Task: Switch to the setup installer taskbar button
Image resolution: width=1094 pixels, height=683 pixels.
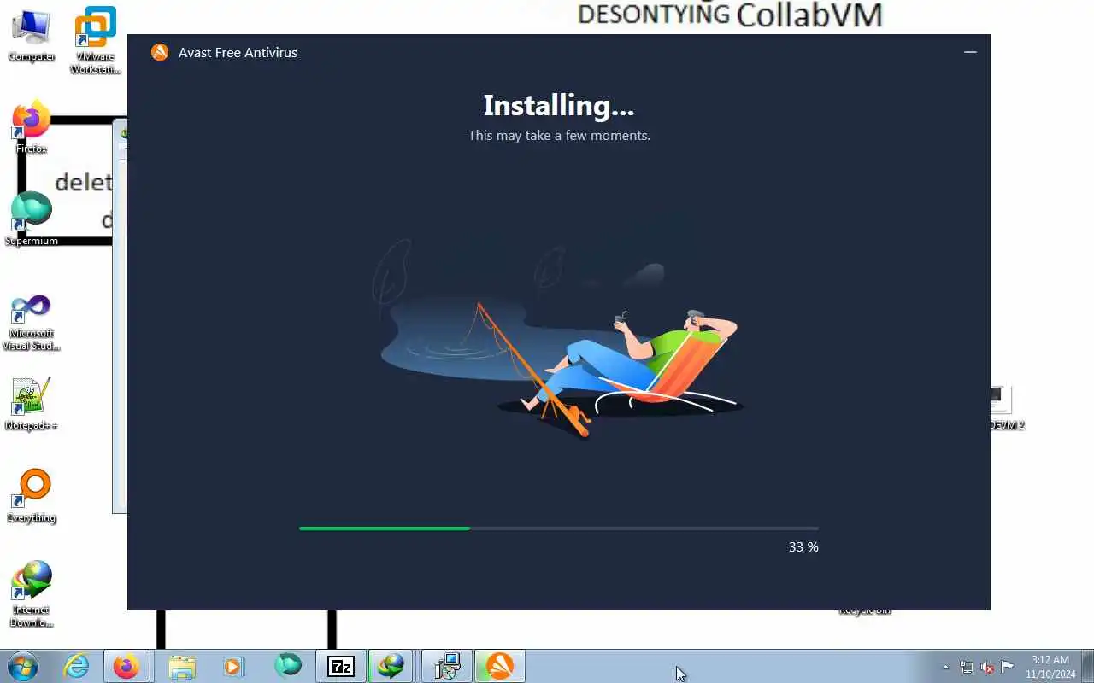Action: 447,666
